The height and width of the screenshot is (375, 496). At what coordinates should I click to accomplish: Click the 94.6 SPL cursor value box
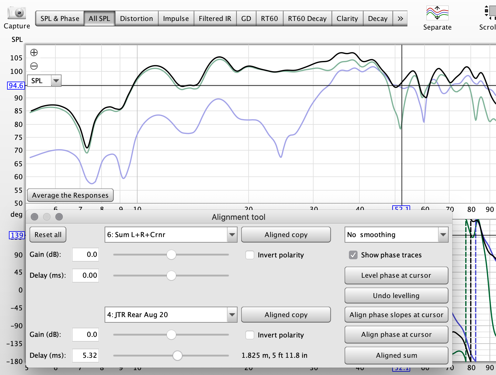[x=16, y=86]
